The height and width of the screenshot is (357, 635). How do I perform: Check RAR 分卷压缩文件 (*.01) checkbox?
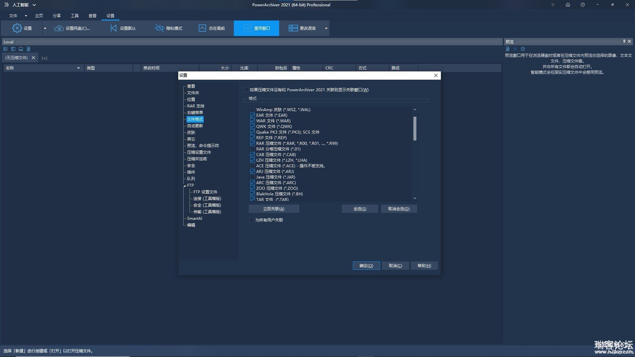pos(252,149)
